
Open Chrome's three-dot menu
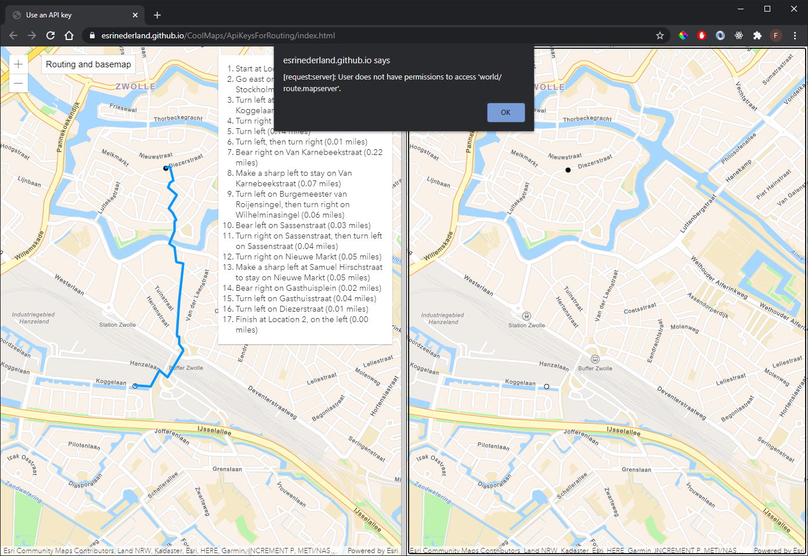(795, 35)
